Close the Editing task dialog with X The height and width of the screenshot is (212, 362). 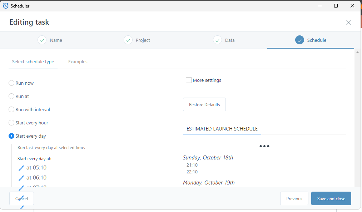pyautogui.click(x=349, y=23)
